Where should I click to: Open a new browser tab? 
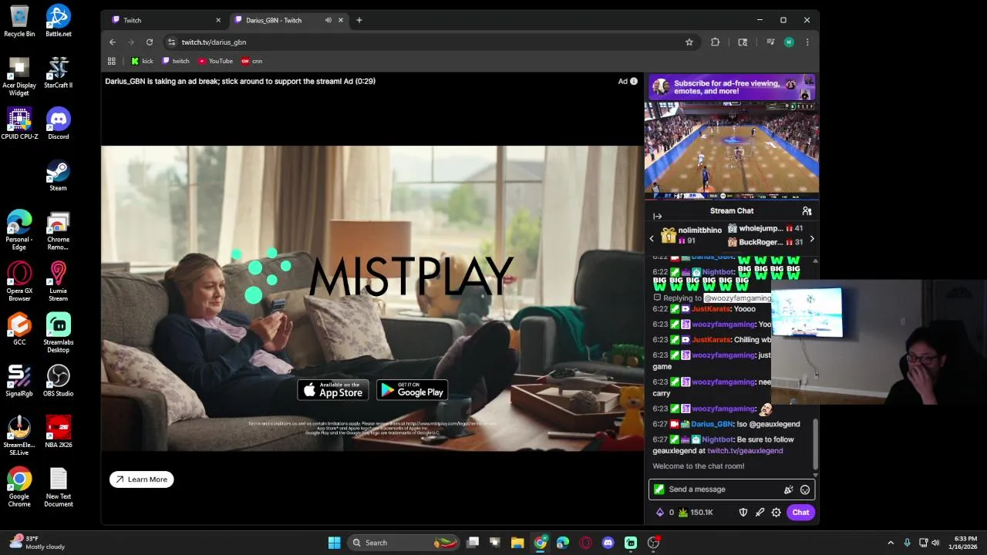point(359,20)
